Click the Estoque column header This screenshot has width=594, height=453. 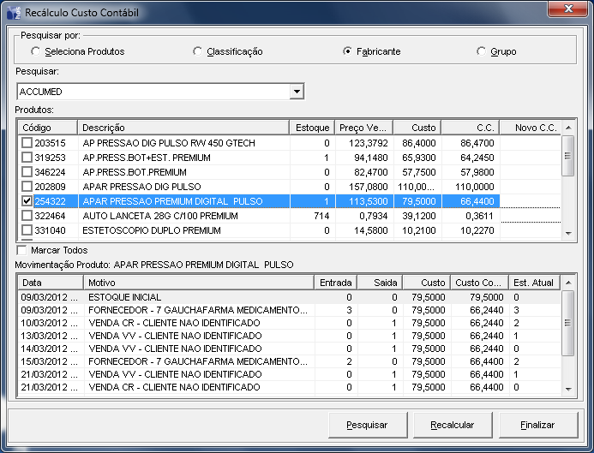[x=312, y=128]
